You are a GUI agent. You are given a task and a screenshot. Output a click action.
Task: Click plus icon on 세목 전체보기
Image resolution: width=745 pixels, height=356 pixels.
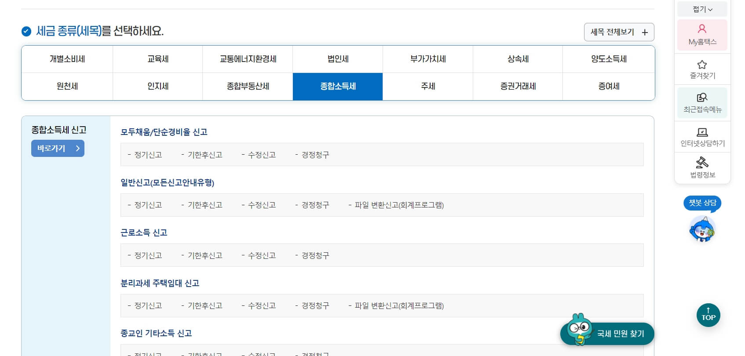tap(645, 32)
